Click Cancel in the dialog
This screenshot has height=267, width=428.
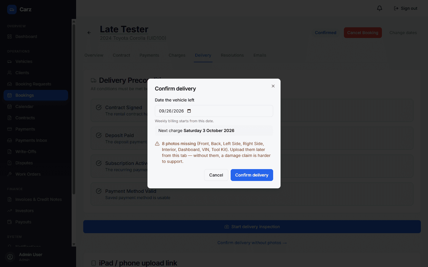click(x=216, y=175)
